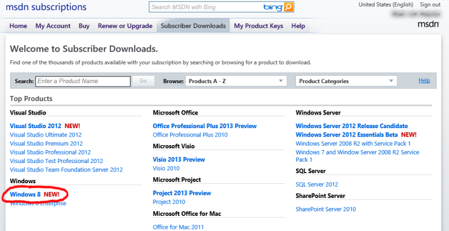Click the Visual Studio 2012 link
The image size is (449, 231).
(35, 126)
